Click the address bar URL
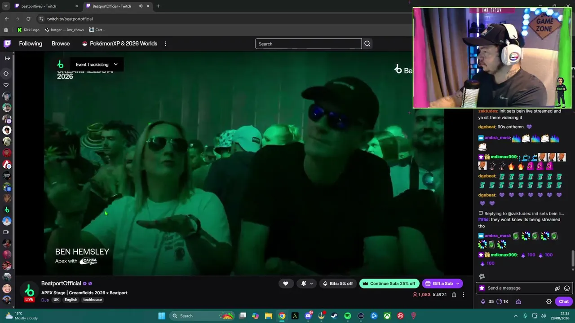 (70, 19)
